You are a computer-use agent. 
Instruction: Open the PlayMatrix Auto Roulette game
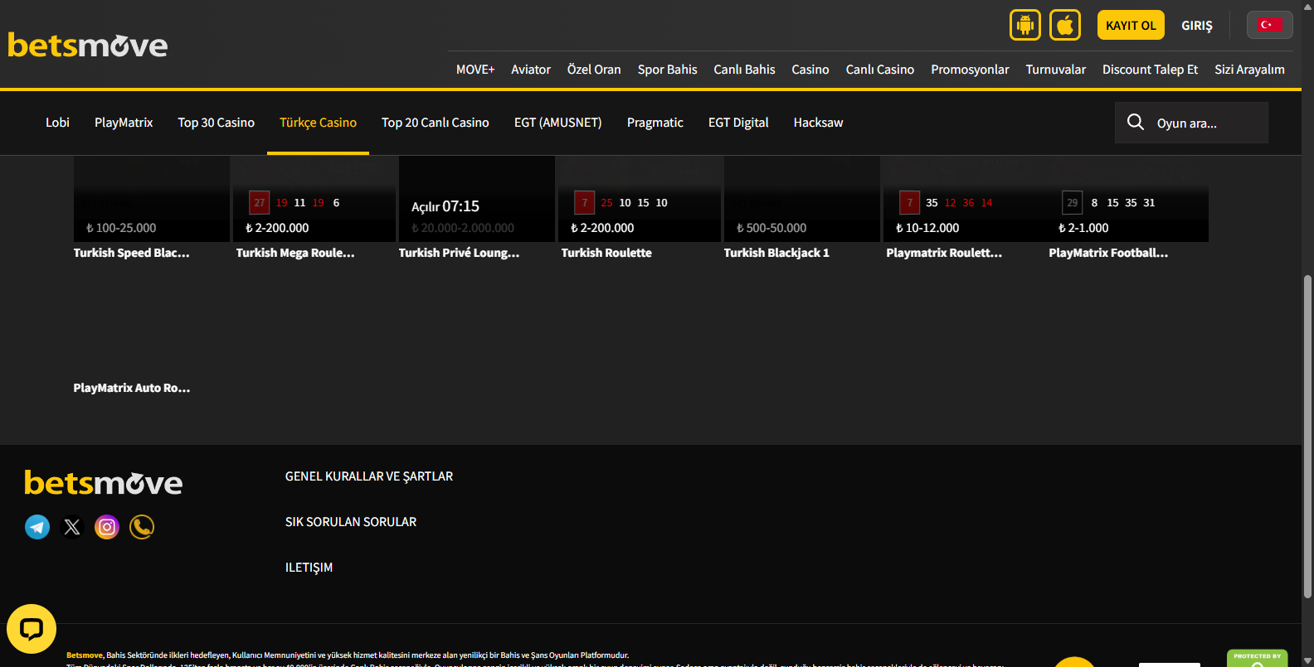pos(132,388)
